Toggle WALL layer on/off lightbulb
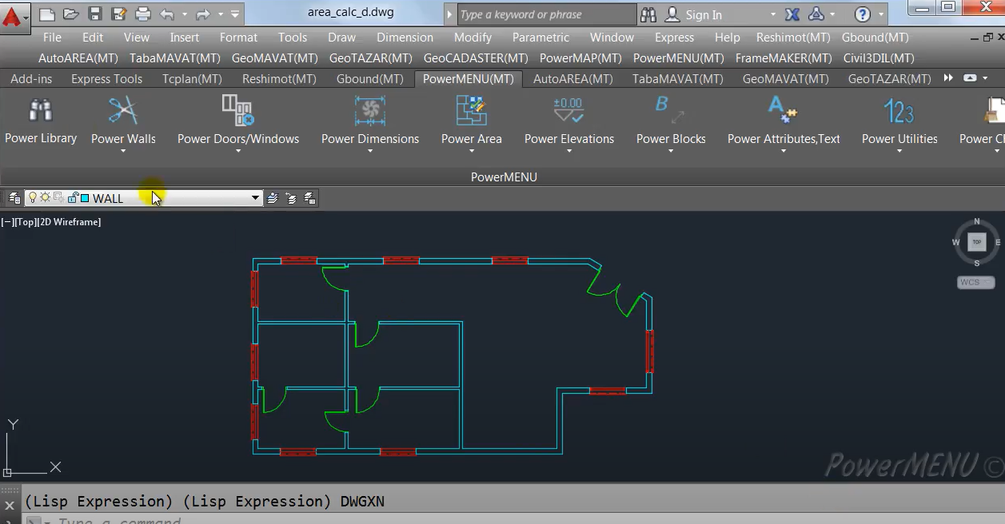Screen dimensions: 1005x524 pyautogui.click(x=33, y=198)
